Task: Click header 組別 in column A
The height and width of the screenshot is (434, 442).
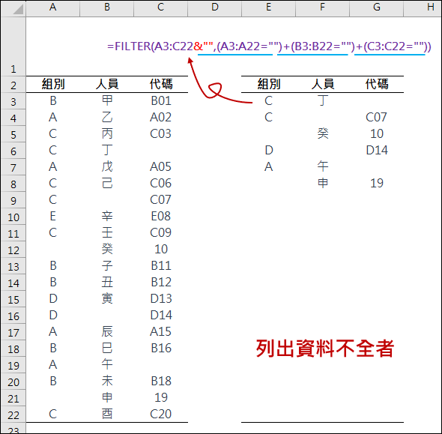Action: click(x=53, y=84)
